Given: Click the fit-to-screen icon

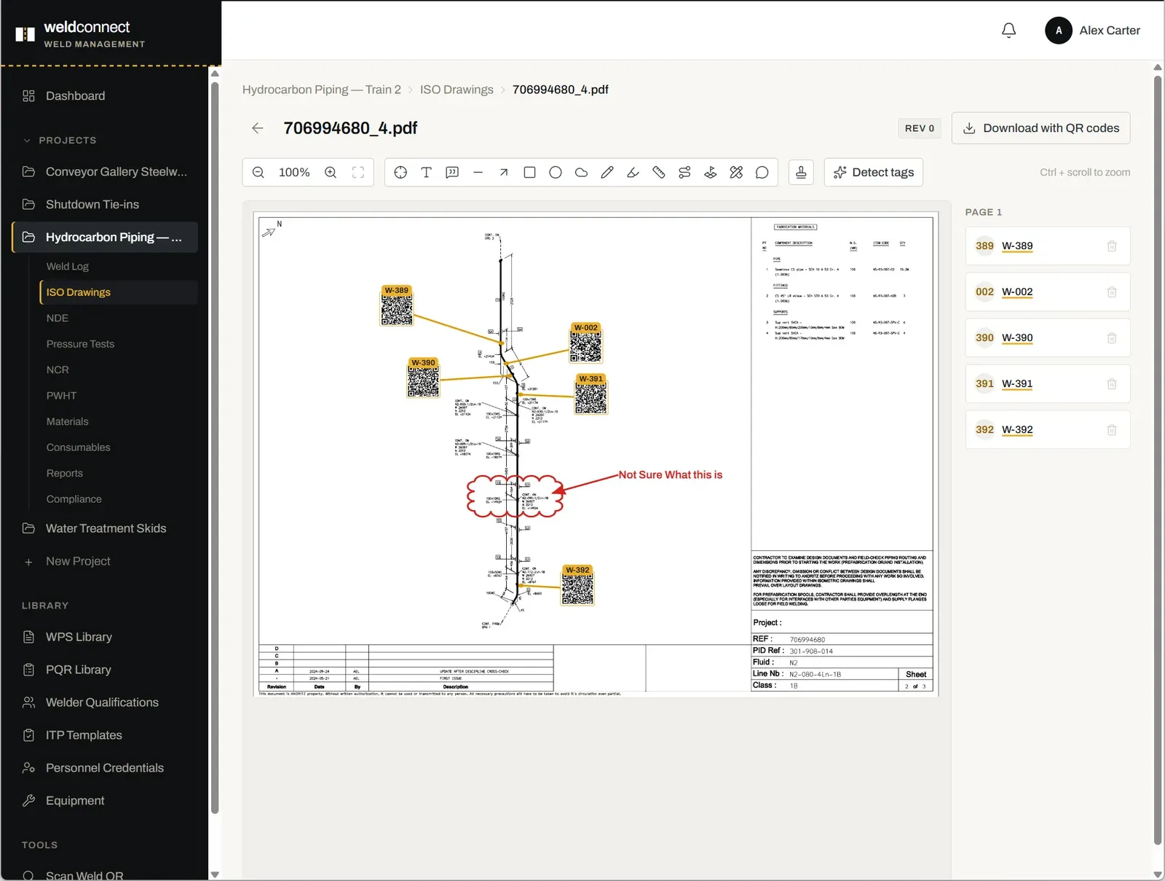Looking at the screenshot, I should point(358,173).
